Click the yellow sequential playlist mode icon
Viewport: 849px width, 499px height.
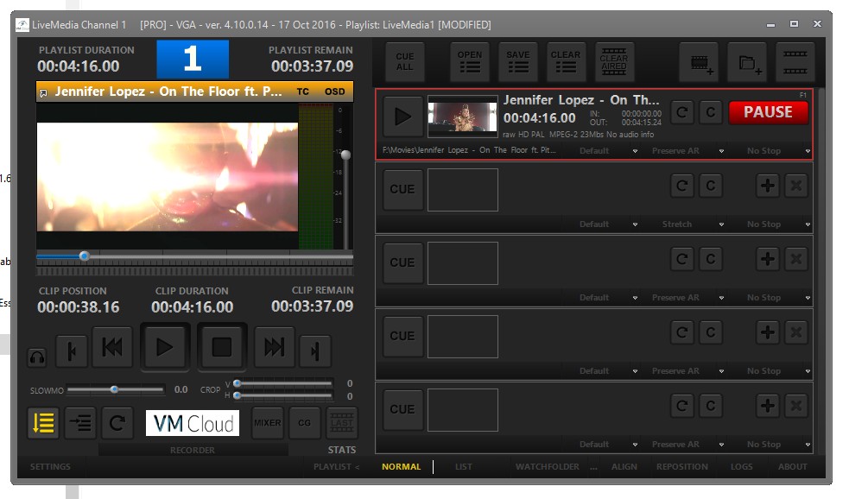[x=43, y=423]
